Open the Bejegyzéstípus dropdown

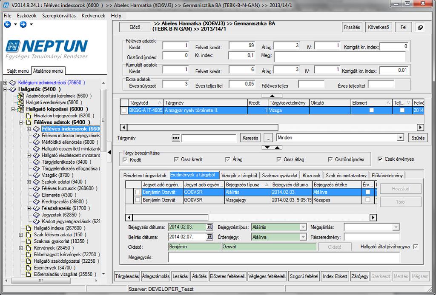tap(303, 227)
